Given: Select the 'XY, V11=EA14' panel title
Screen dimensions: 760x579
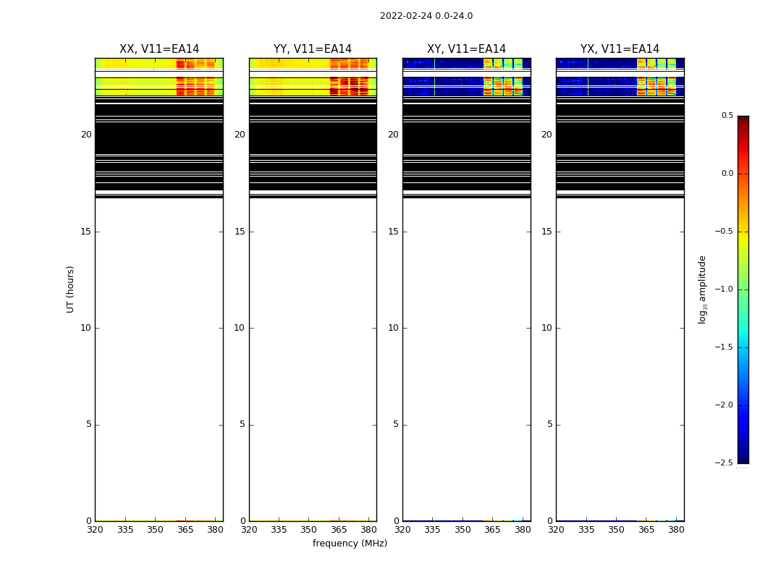Looking at the screenshot, I should 466,49.
